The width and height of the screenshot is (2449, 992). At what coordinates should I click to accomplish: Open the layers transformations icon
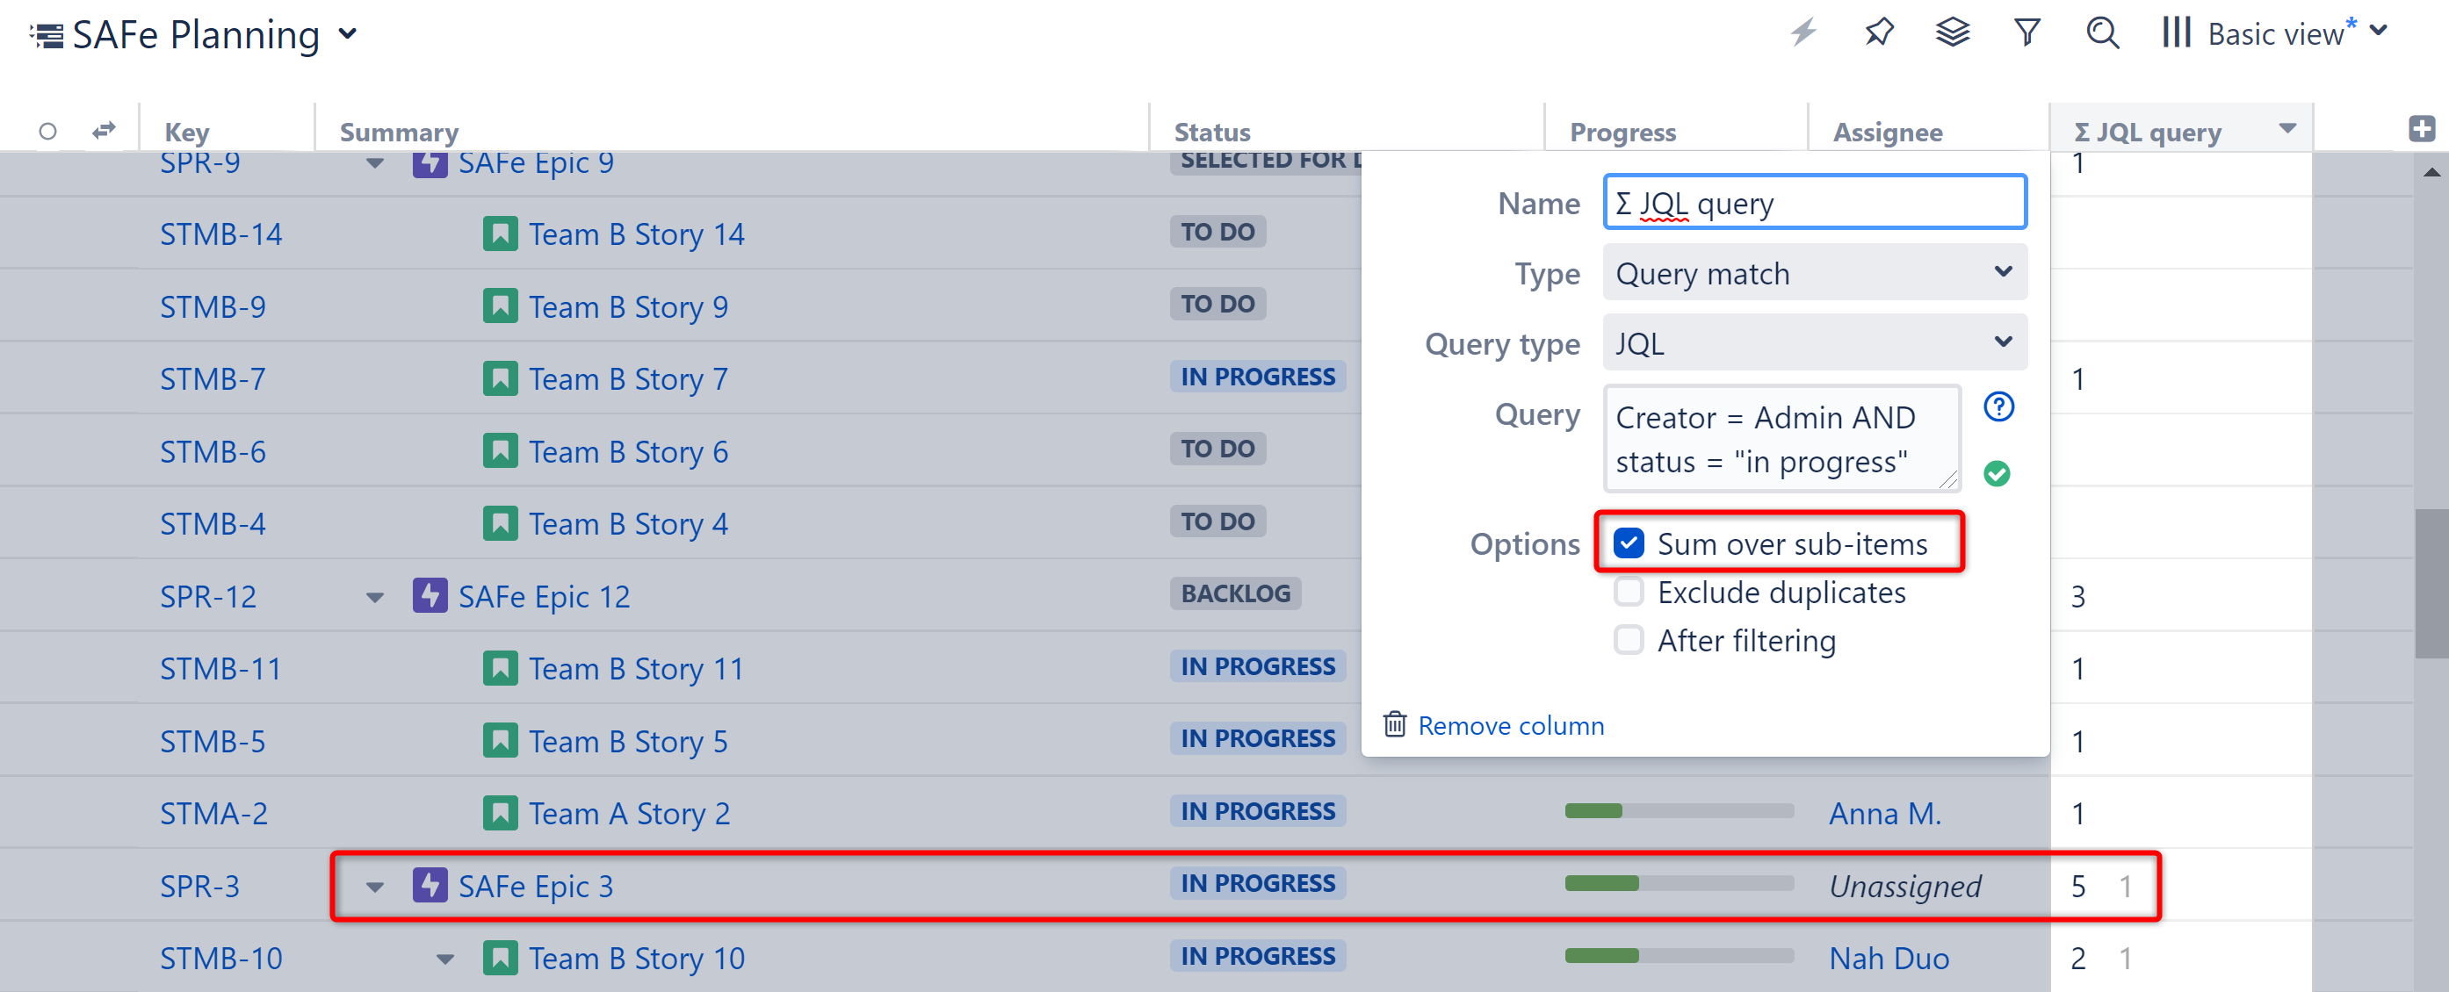[1953, 33]
